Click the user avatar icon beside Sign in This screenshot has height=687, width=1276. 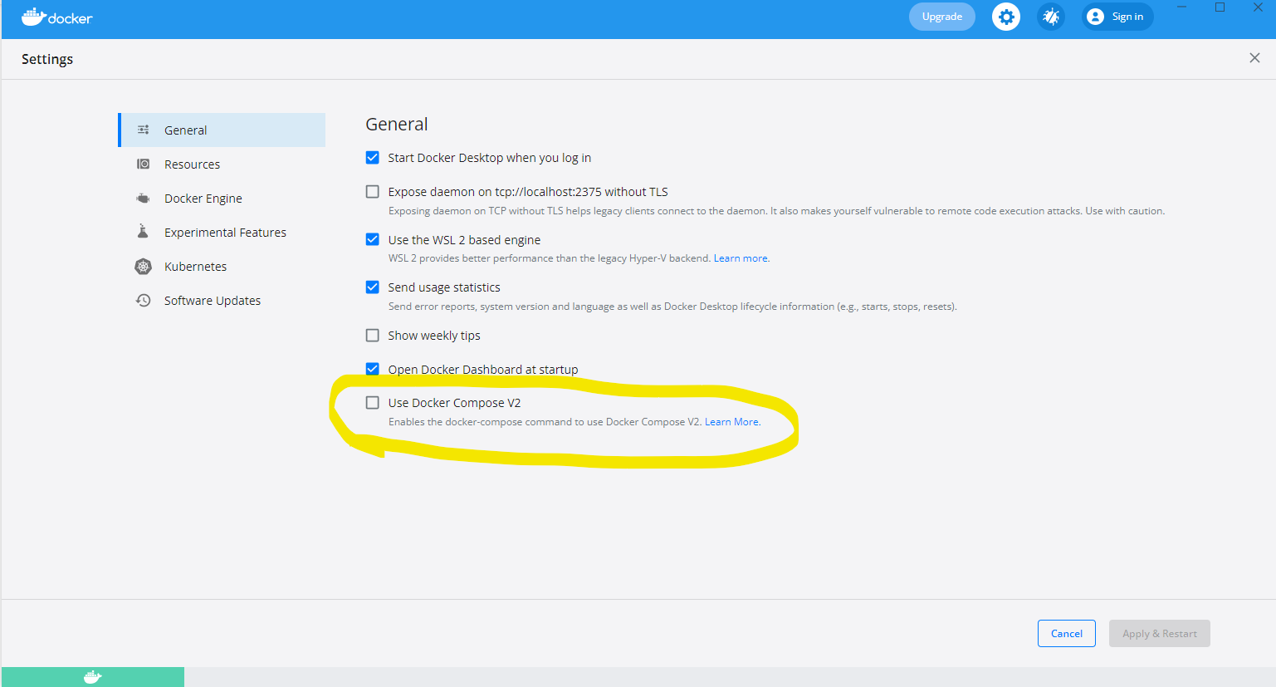[1095, 17]
